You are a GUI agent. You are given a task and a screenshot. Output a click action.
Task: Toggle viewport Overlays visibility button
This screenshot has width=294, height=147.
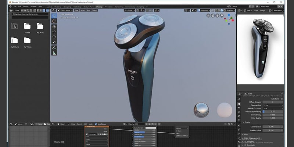click(199, 11)
